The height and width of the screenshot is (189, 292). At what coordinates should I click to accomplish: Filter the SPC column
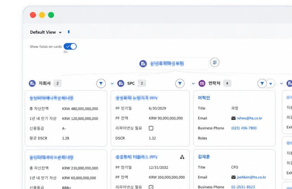[180, 84]
